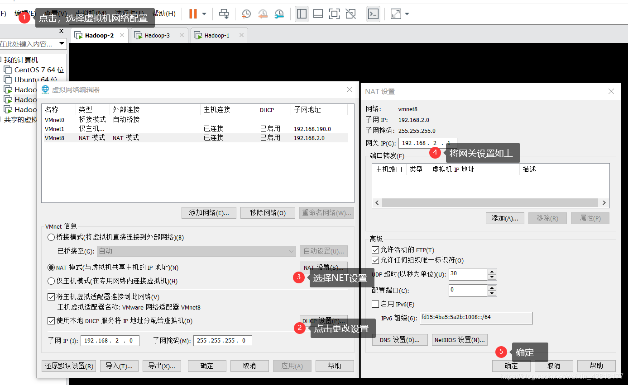Open the DNS 设置(D)... button
Viewport: 628px width, 385px height.
400,340
